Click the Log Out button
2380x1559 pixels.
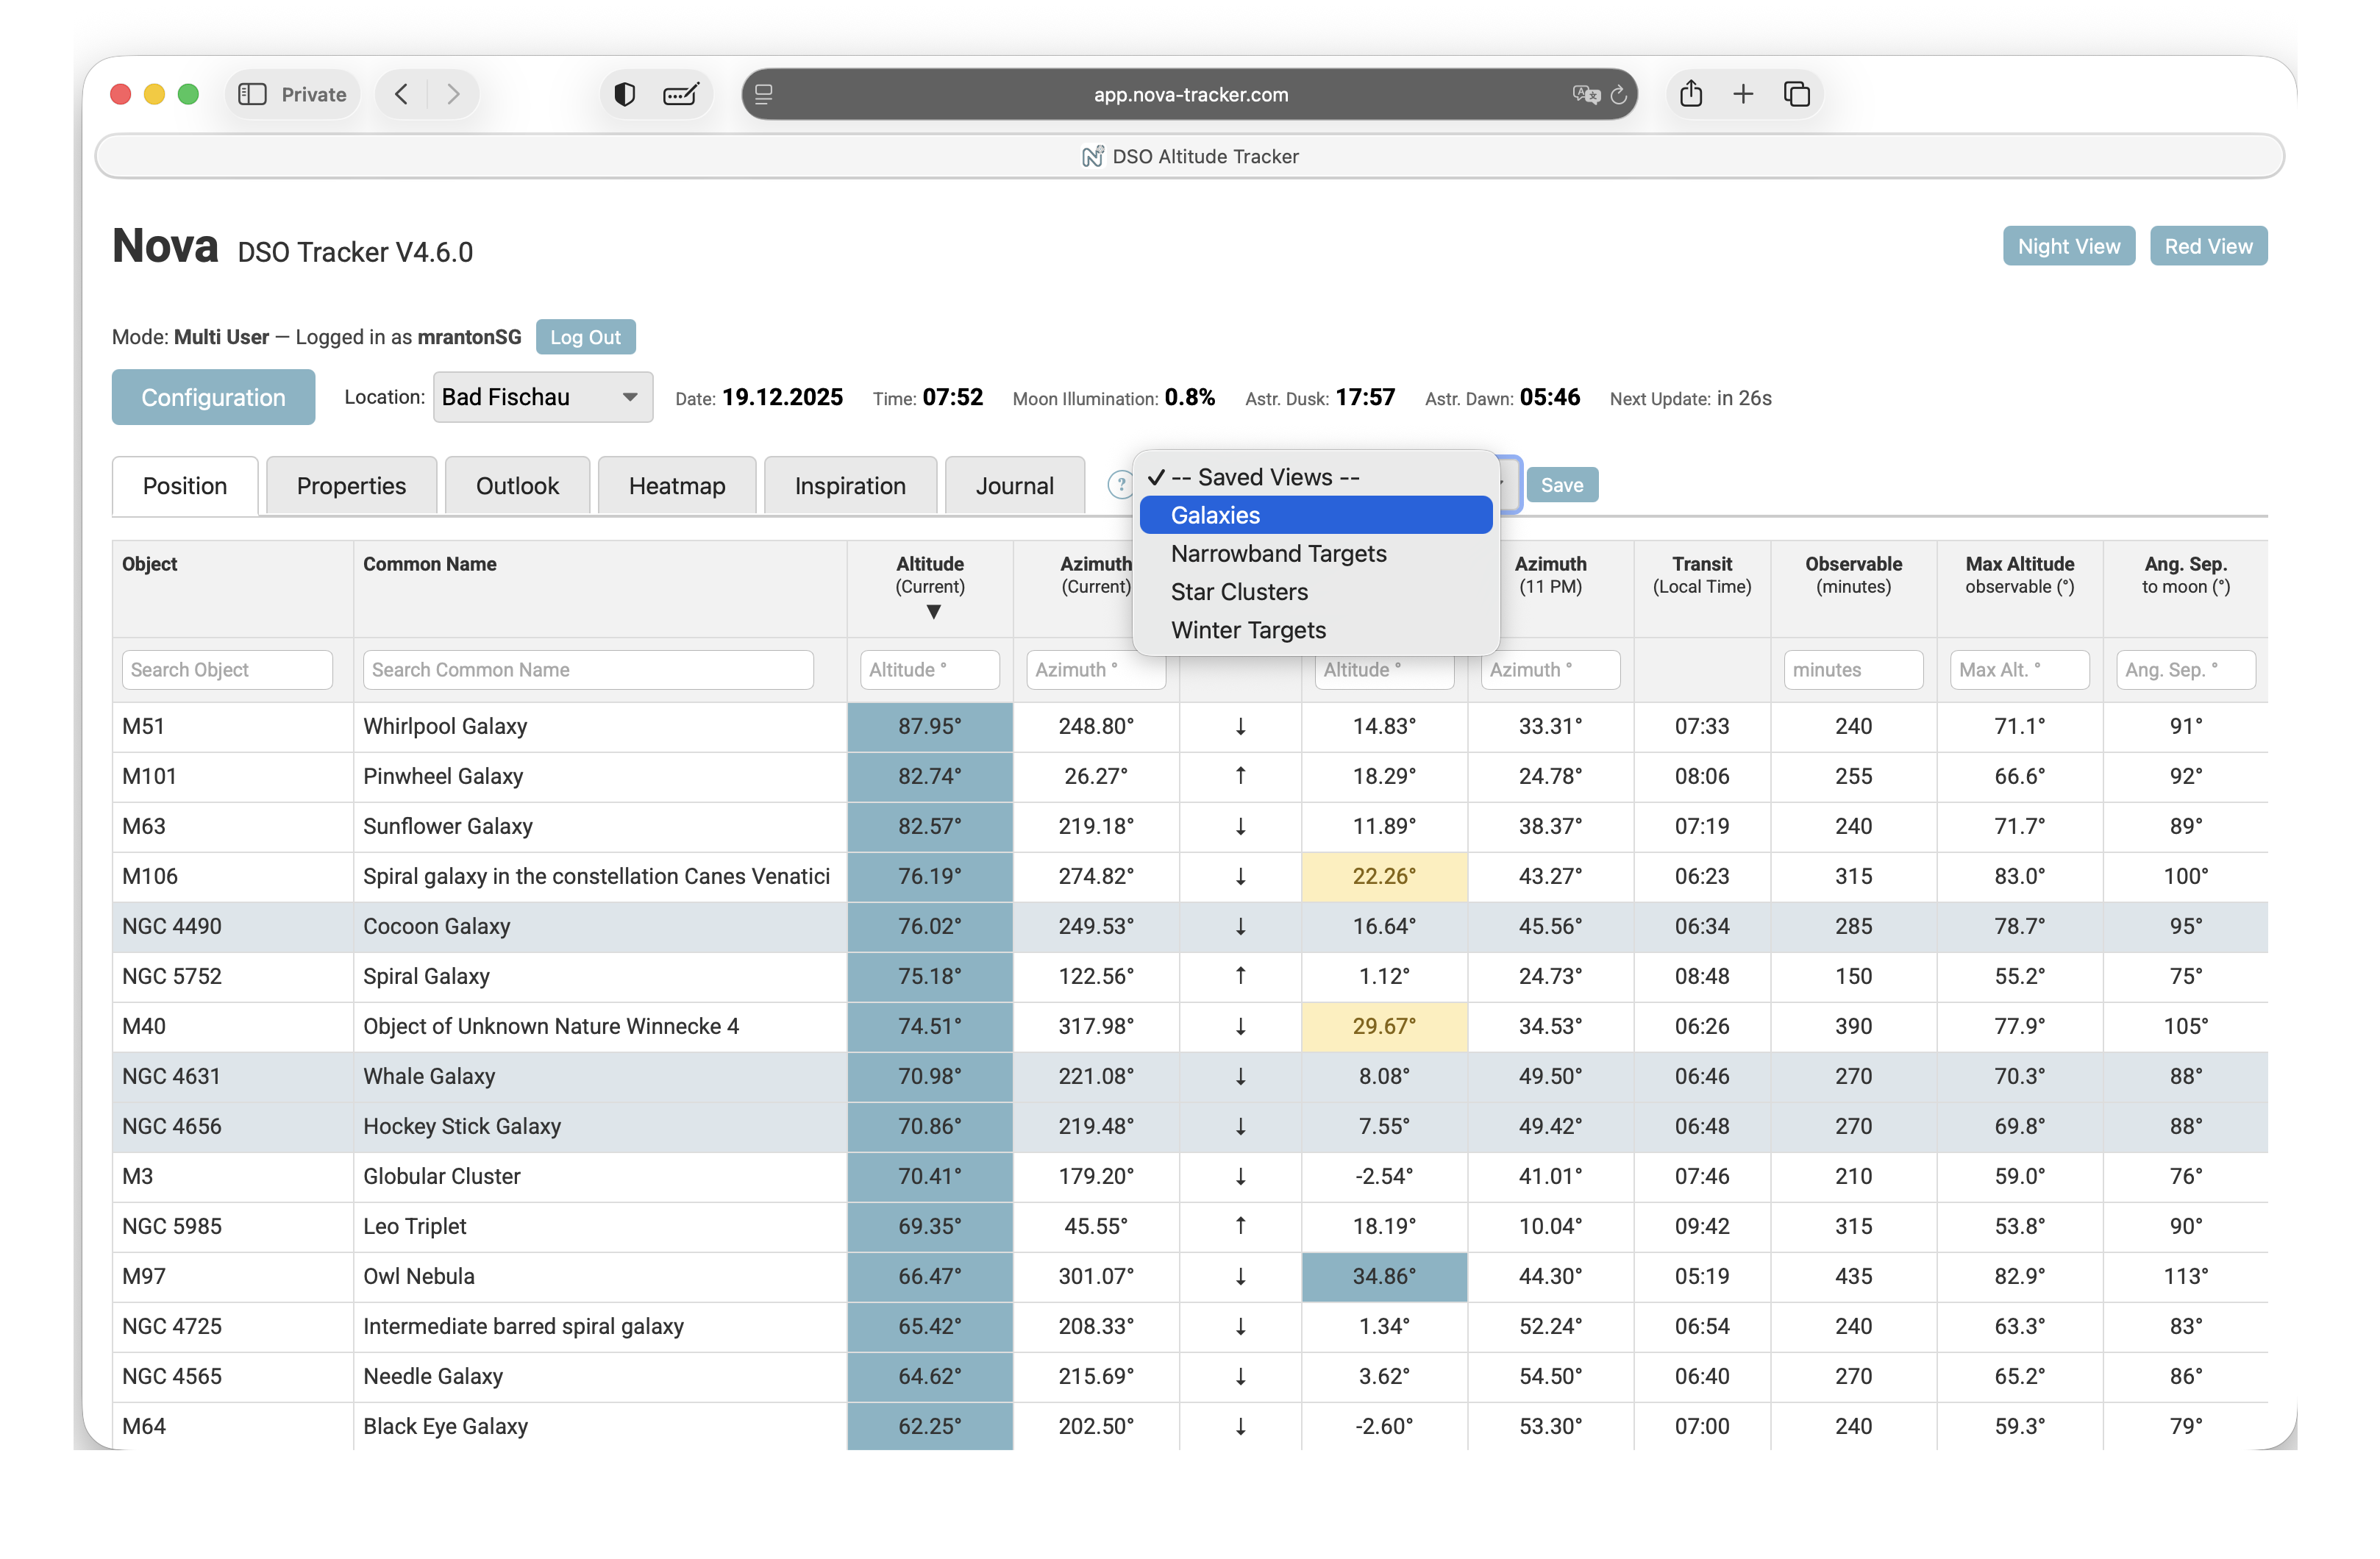point(585,337)
